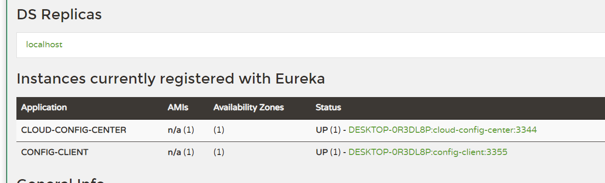Click the white DS Replicas list box

tap(310, 45)
